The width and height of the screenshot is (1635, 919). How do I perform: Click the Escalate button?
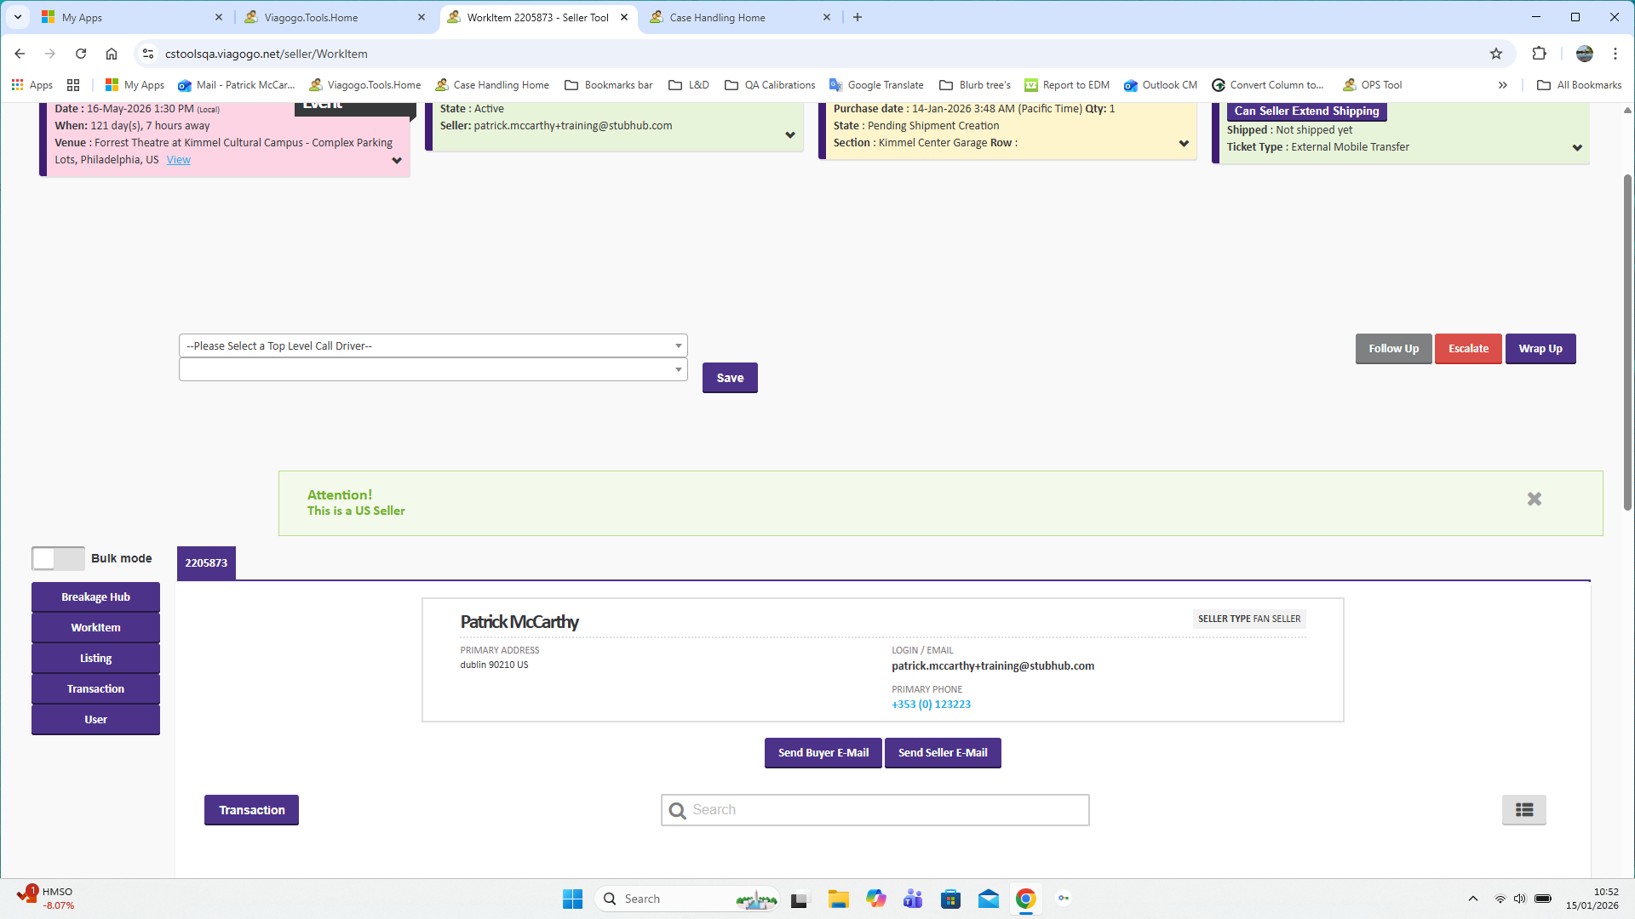[1468, 349]
